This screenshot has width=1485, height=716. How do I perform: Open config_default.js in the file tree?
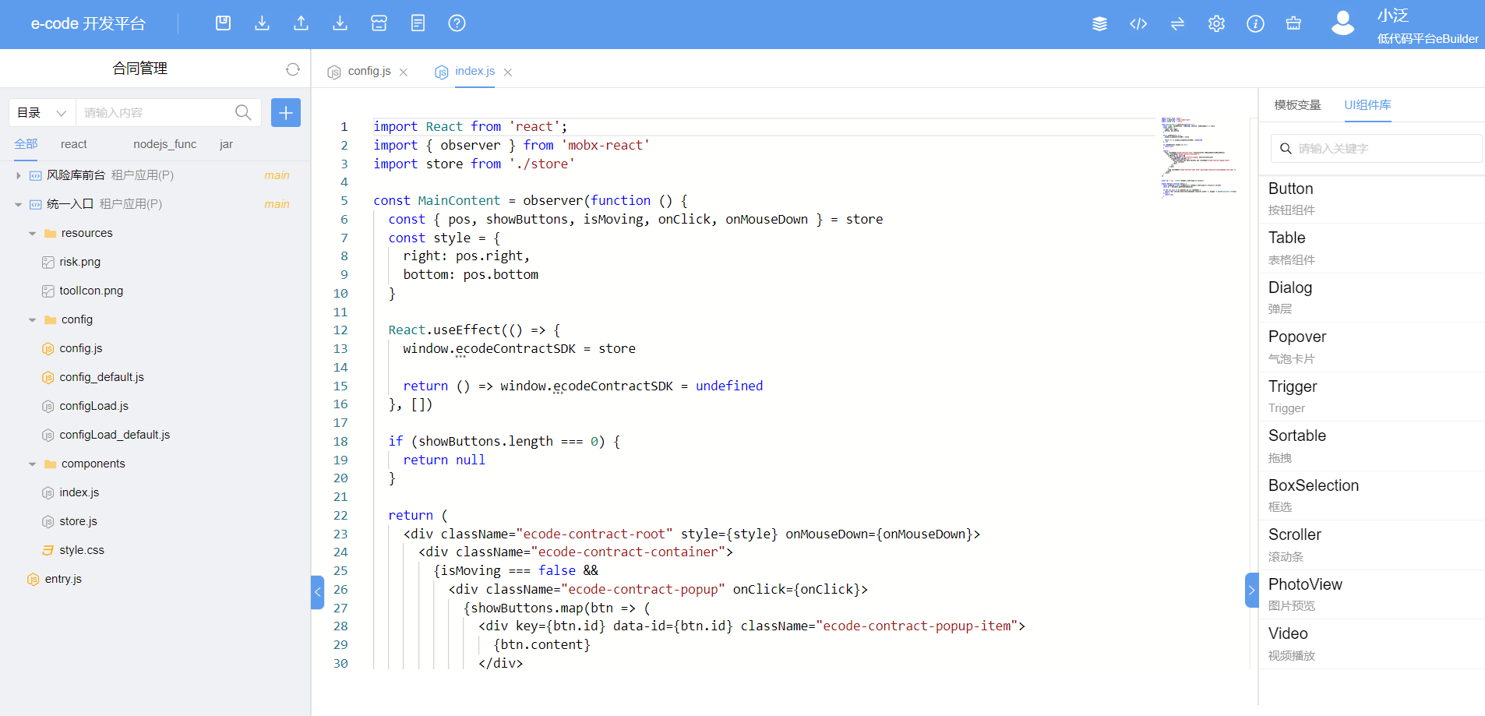coord(101,377)
